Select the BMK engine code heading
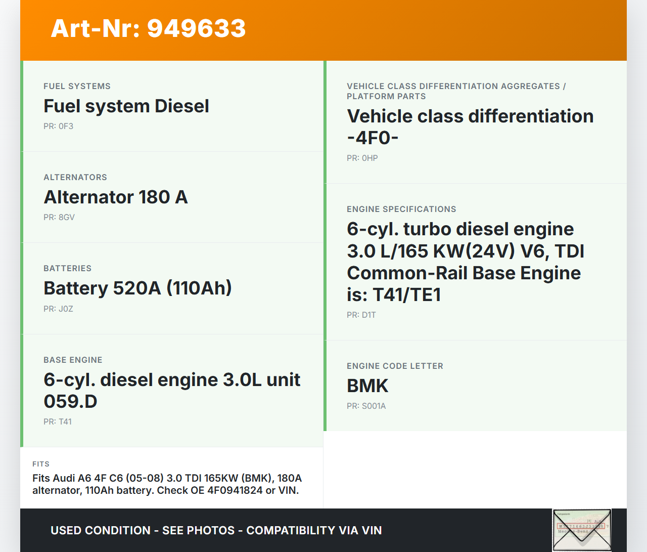The width and height of the screenshot is (647, 552). [x=367, y=386]
